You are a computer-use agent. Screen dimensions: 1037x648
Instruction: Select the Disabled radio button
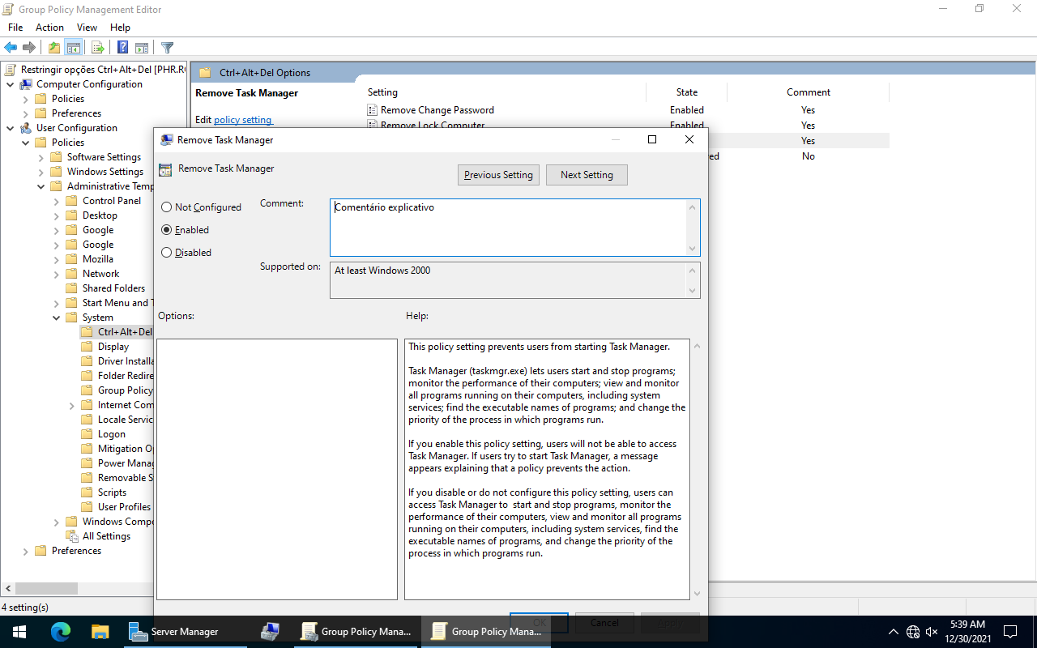tap(166, 252)
